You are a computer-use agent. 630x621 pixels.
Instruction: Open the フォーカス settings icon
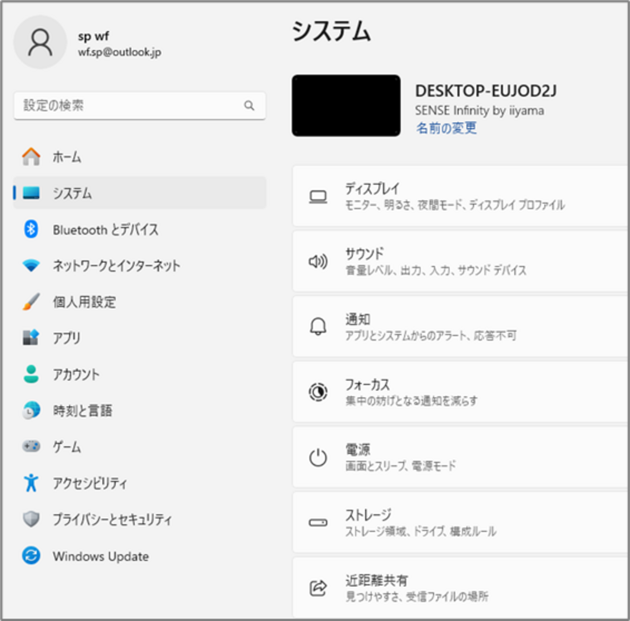[x=317, y=392]
